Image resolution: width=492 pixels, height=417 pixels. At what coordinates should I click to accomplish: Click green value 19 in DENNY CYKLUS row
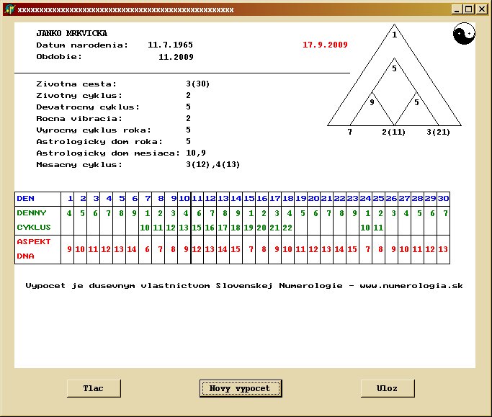point(249,228)
